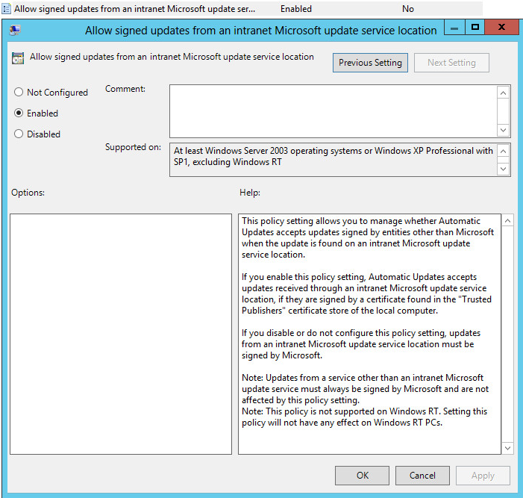Image resolution: width=523 pixels, height=498 pixels.
Task: Click the Next Setting button
Action: click(451, 63)
